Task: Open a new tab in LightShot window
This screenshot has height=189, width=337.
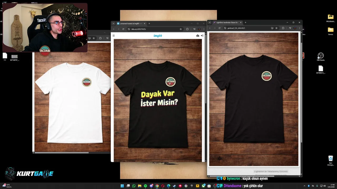Action: tap(245, 23)
